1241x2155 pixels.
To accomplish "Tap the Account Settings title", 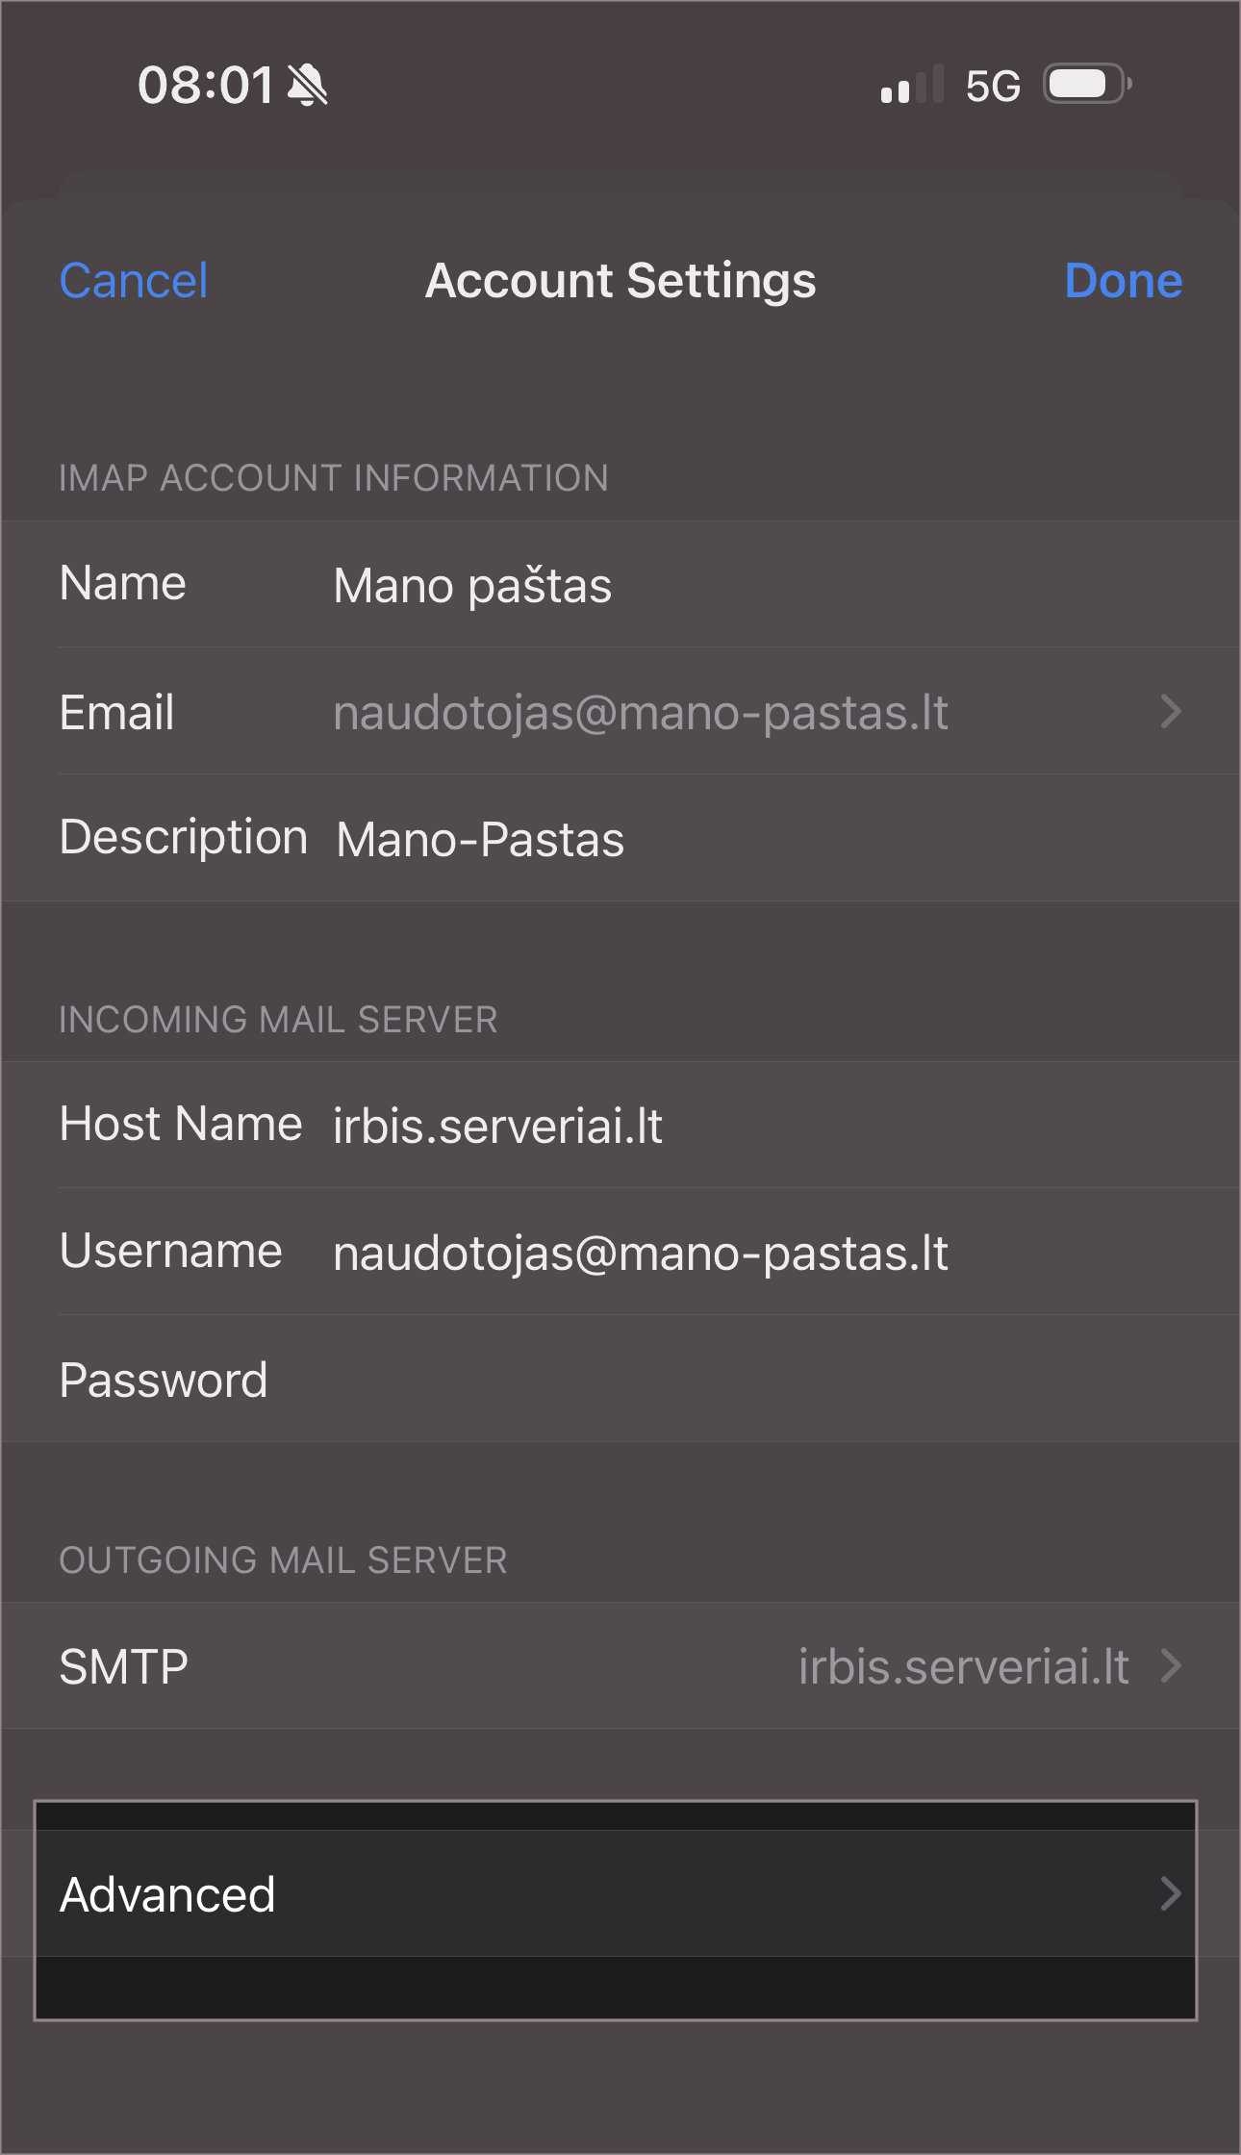I will click(620, 281).
